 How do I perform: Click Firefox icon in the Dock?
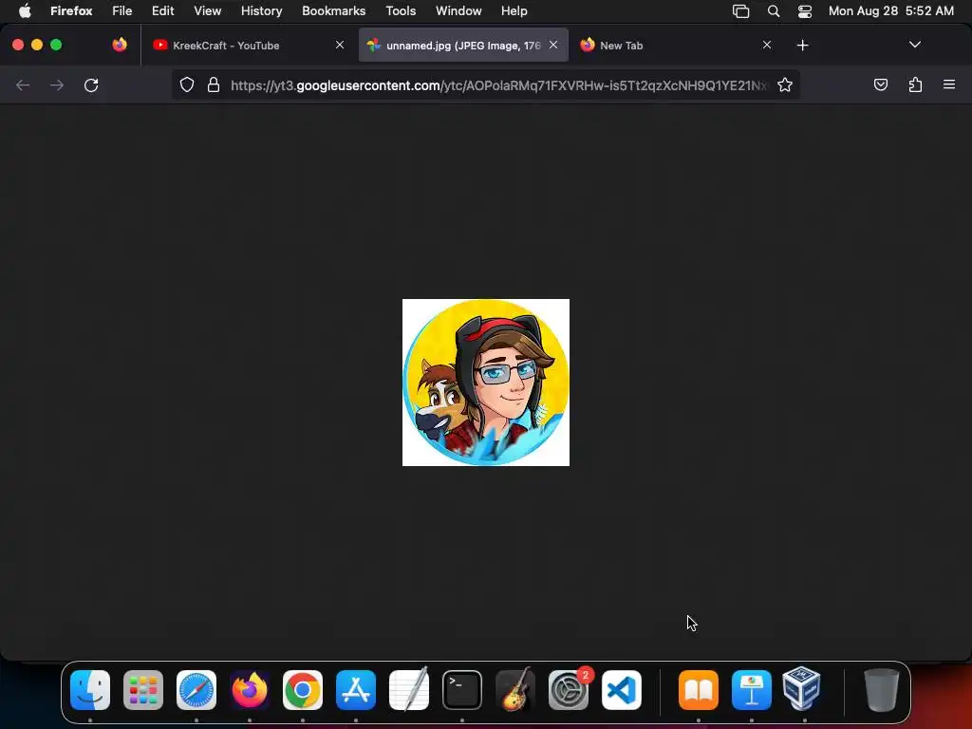(250, 690)
